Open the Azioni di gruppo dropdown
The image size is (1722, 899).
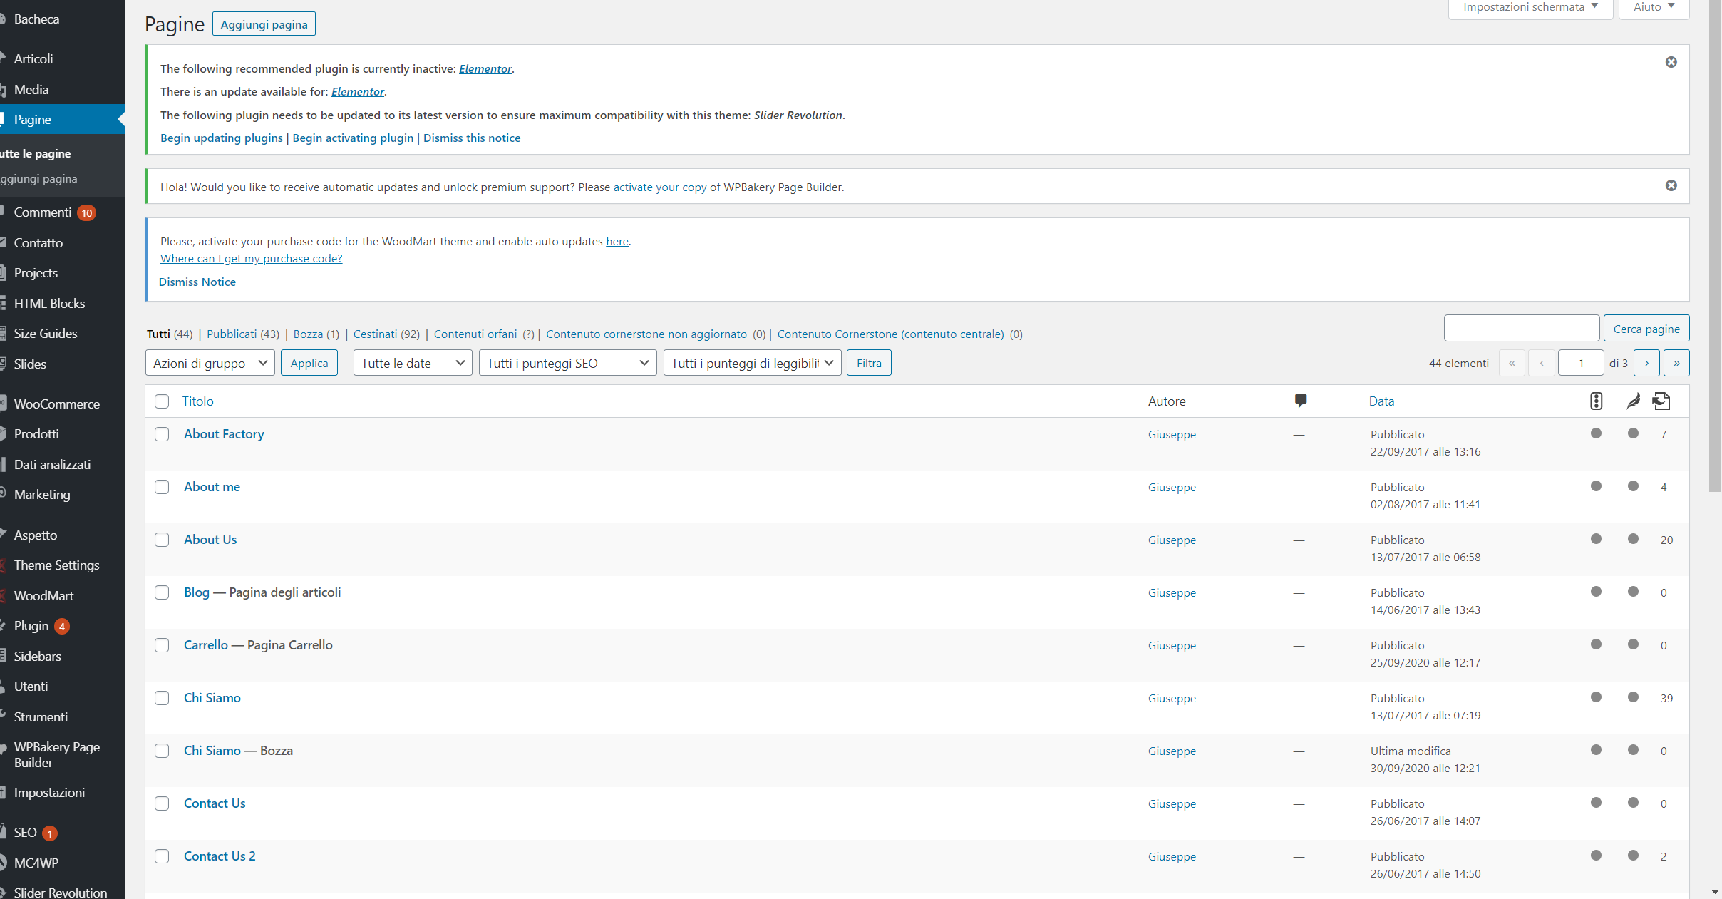(x=210, y=363)
